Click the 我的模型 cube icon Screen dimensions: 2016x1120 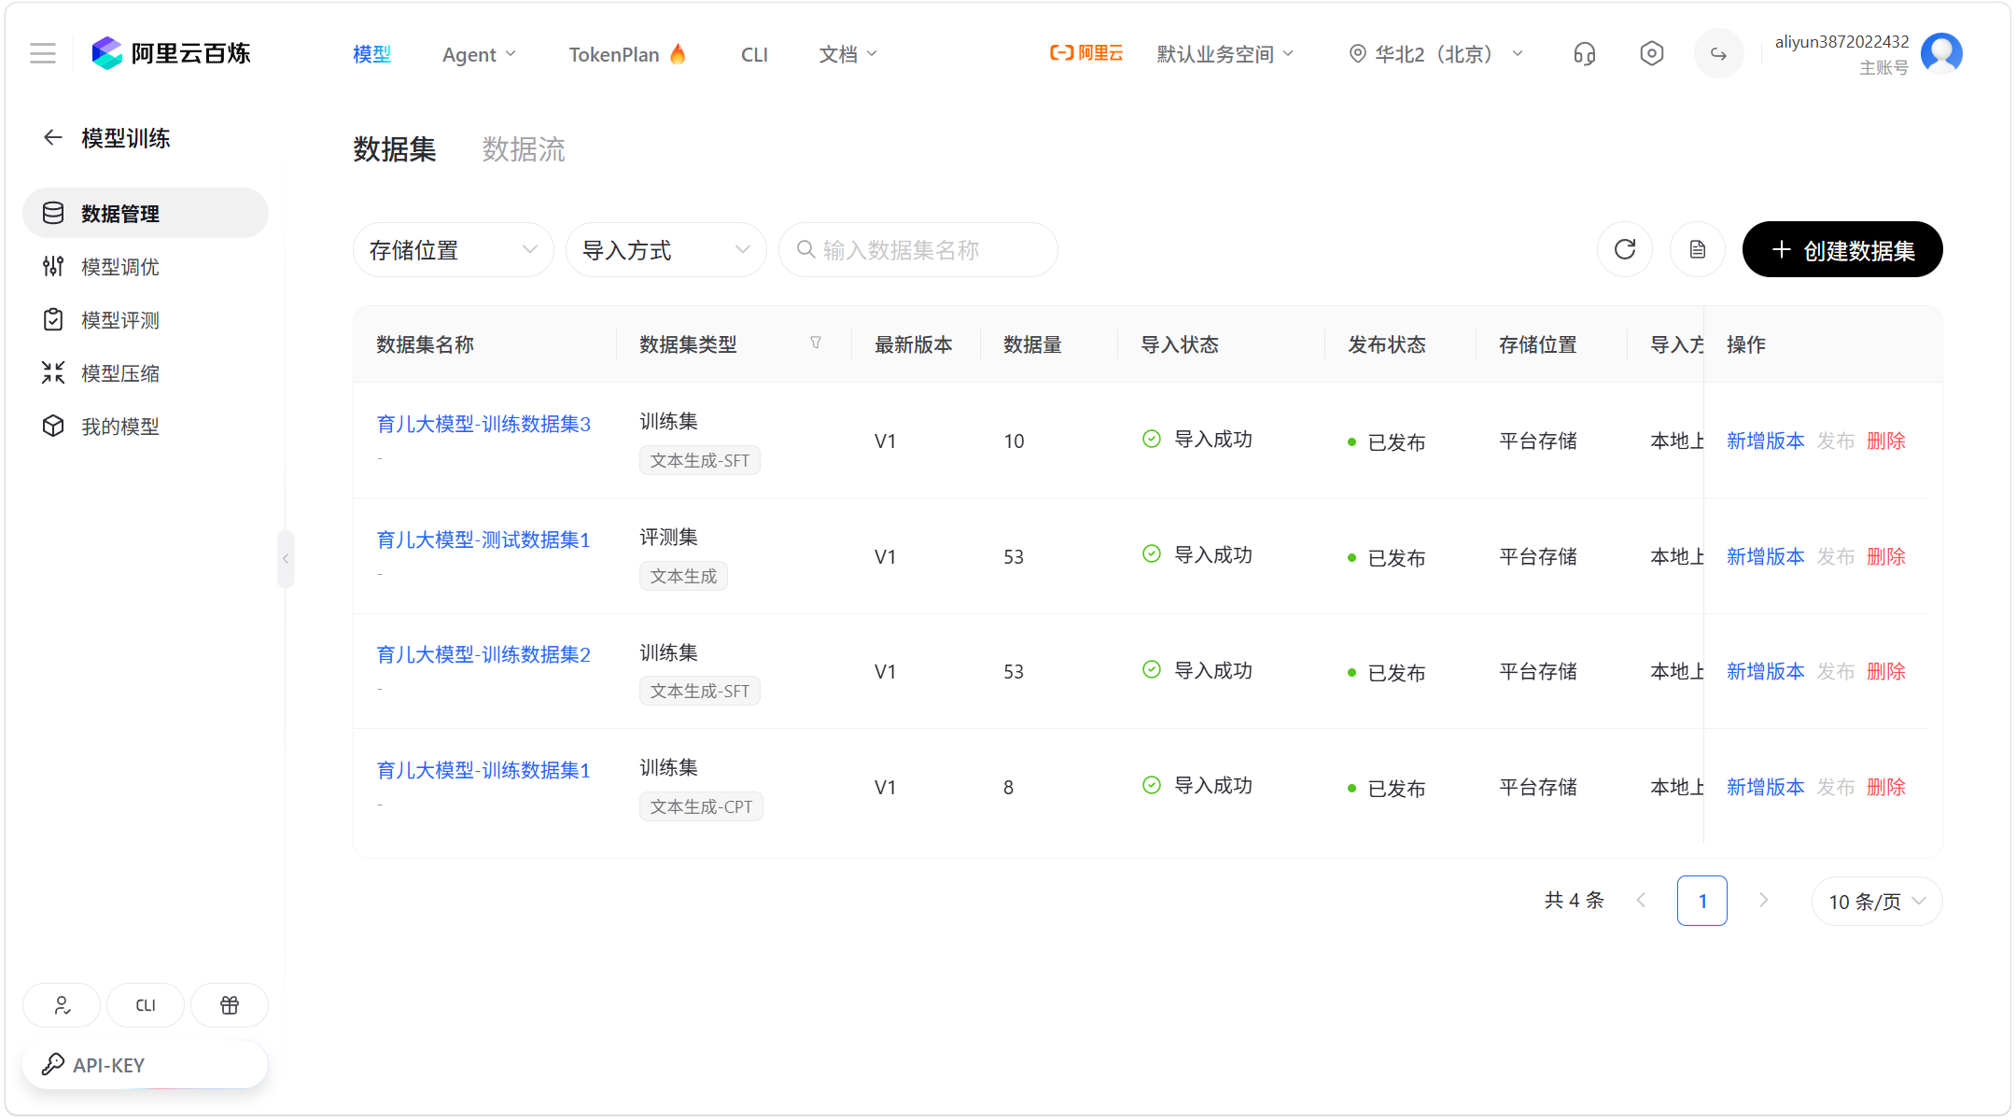point(53,427)
